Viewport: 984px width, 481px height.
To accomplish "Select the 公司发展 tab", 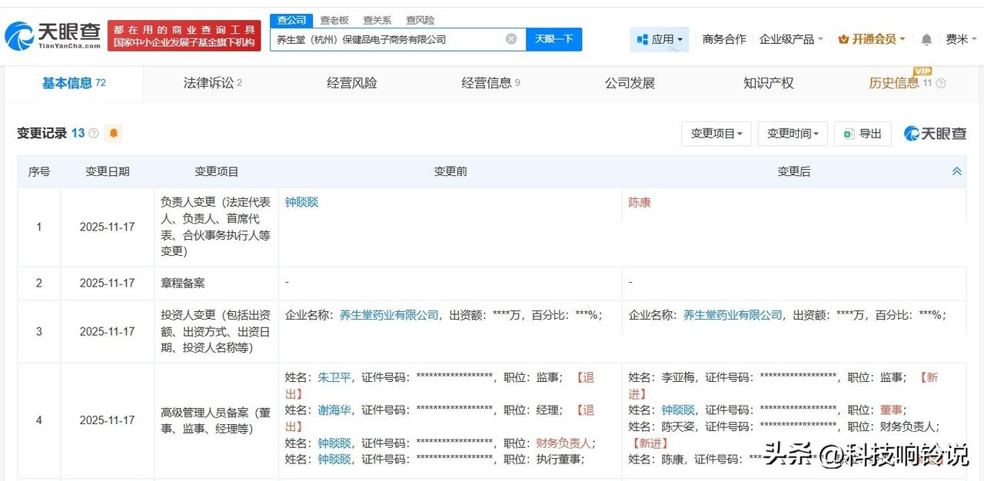I will pyautogui.click(x=630, y=83).
